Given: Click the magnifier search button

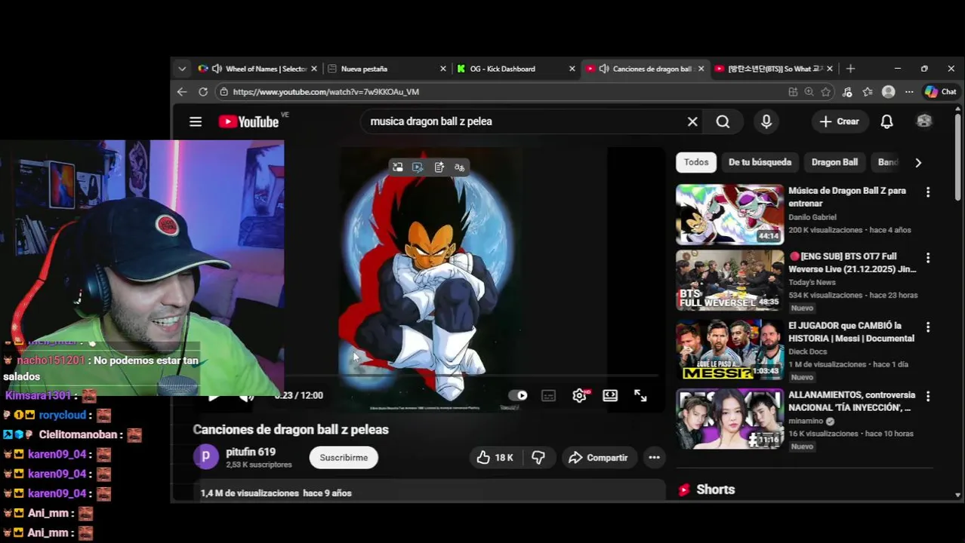Looking at the screenshot, I should tap(723, 121).
